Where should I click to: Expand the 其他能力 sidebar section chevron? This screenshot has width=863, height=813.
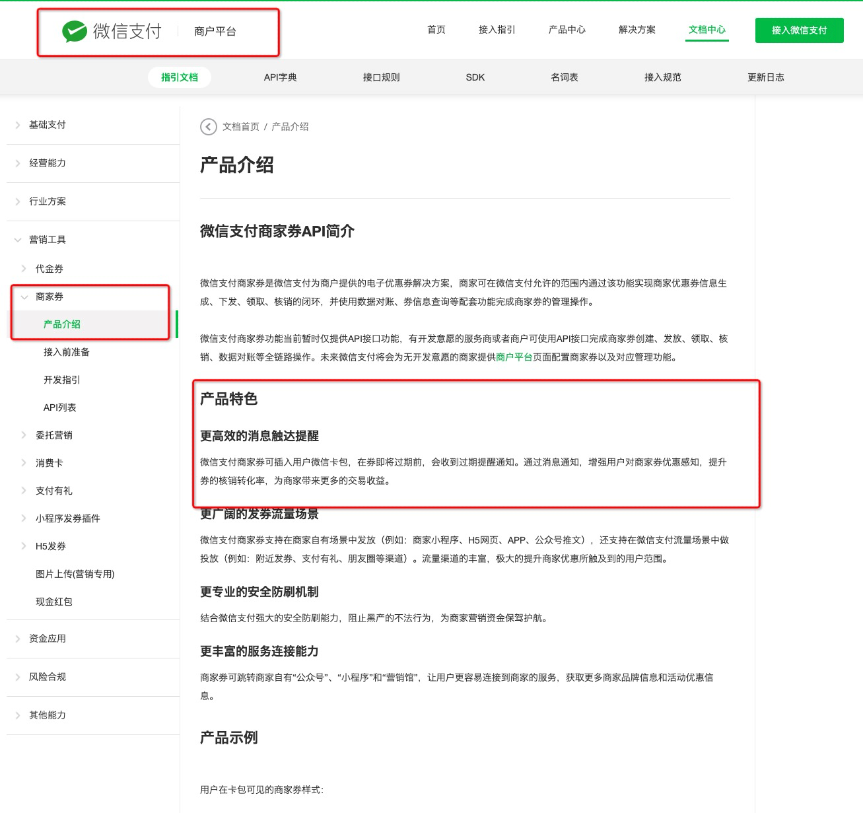coord(18,715)
